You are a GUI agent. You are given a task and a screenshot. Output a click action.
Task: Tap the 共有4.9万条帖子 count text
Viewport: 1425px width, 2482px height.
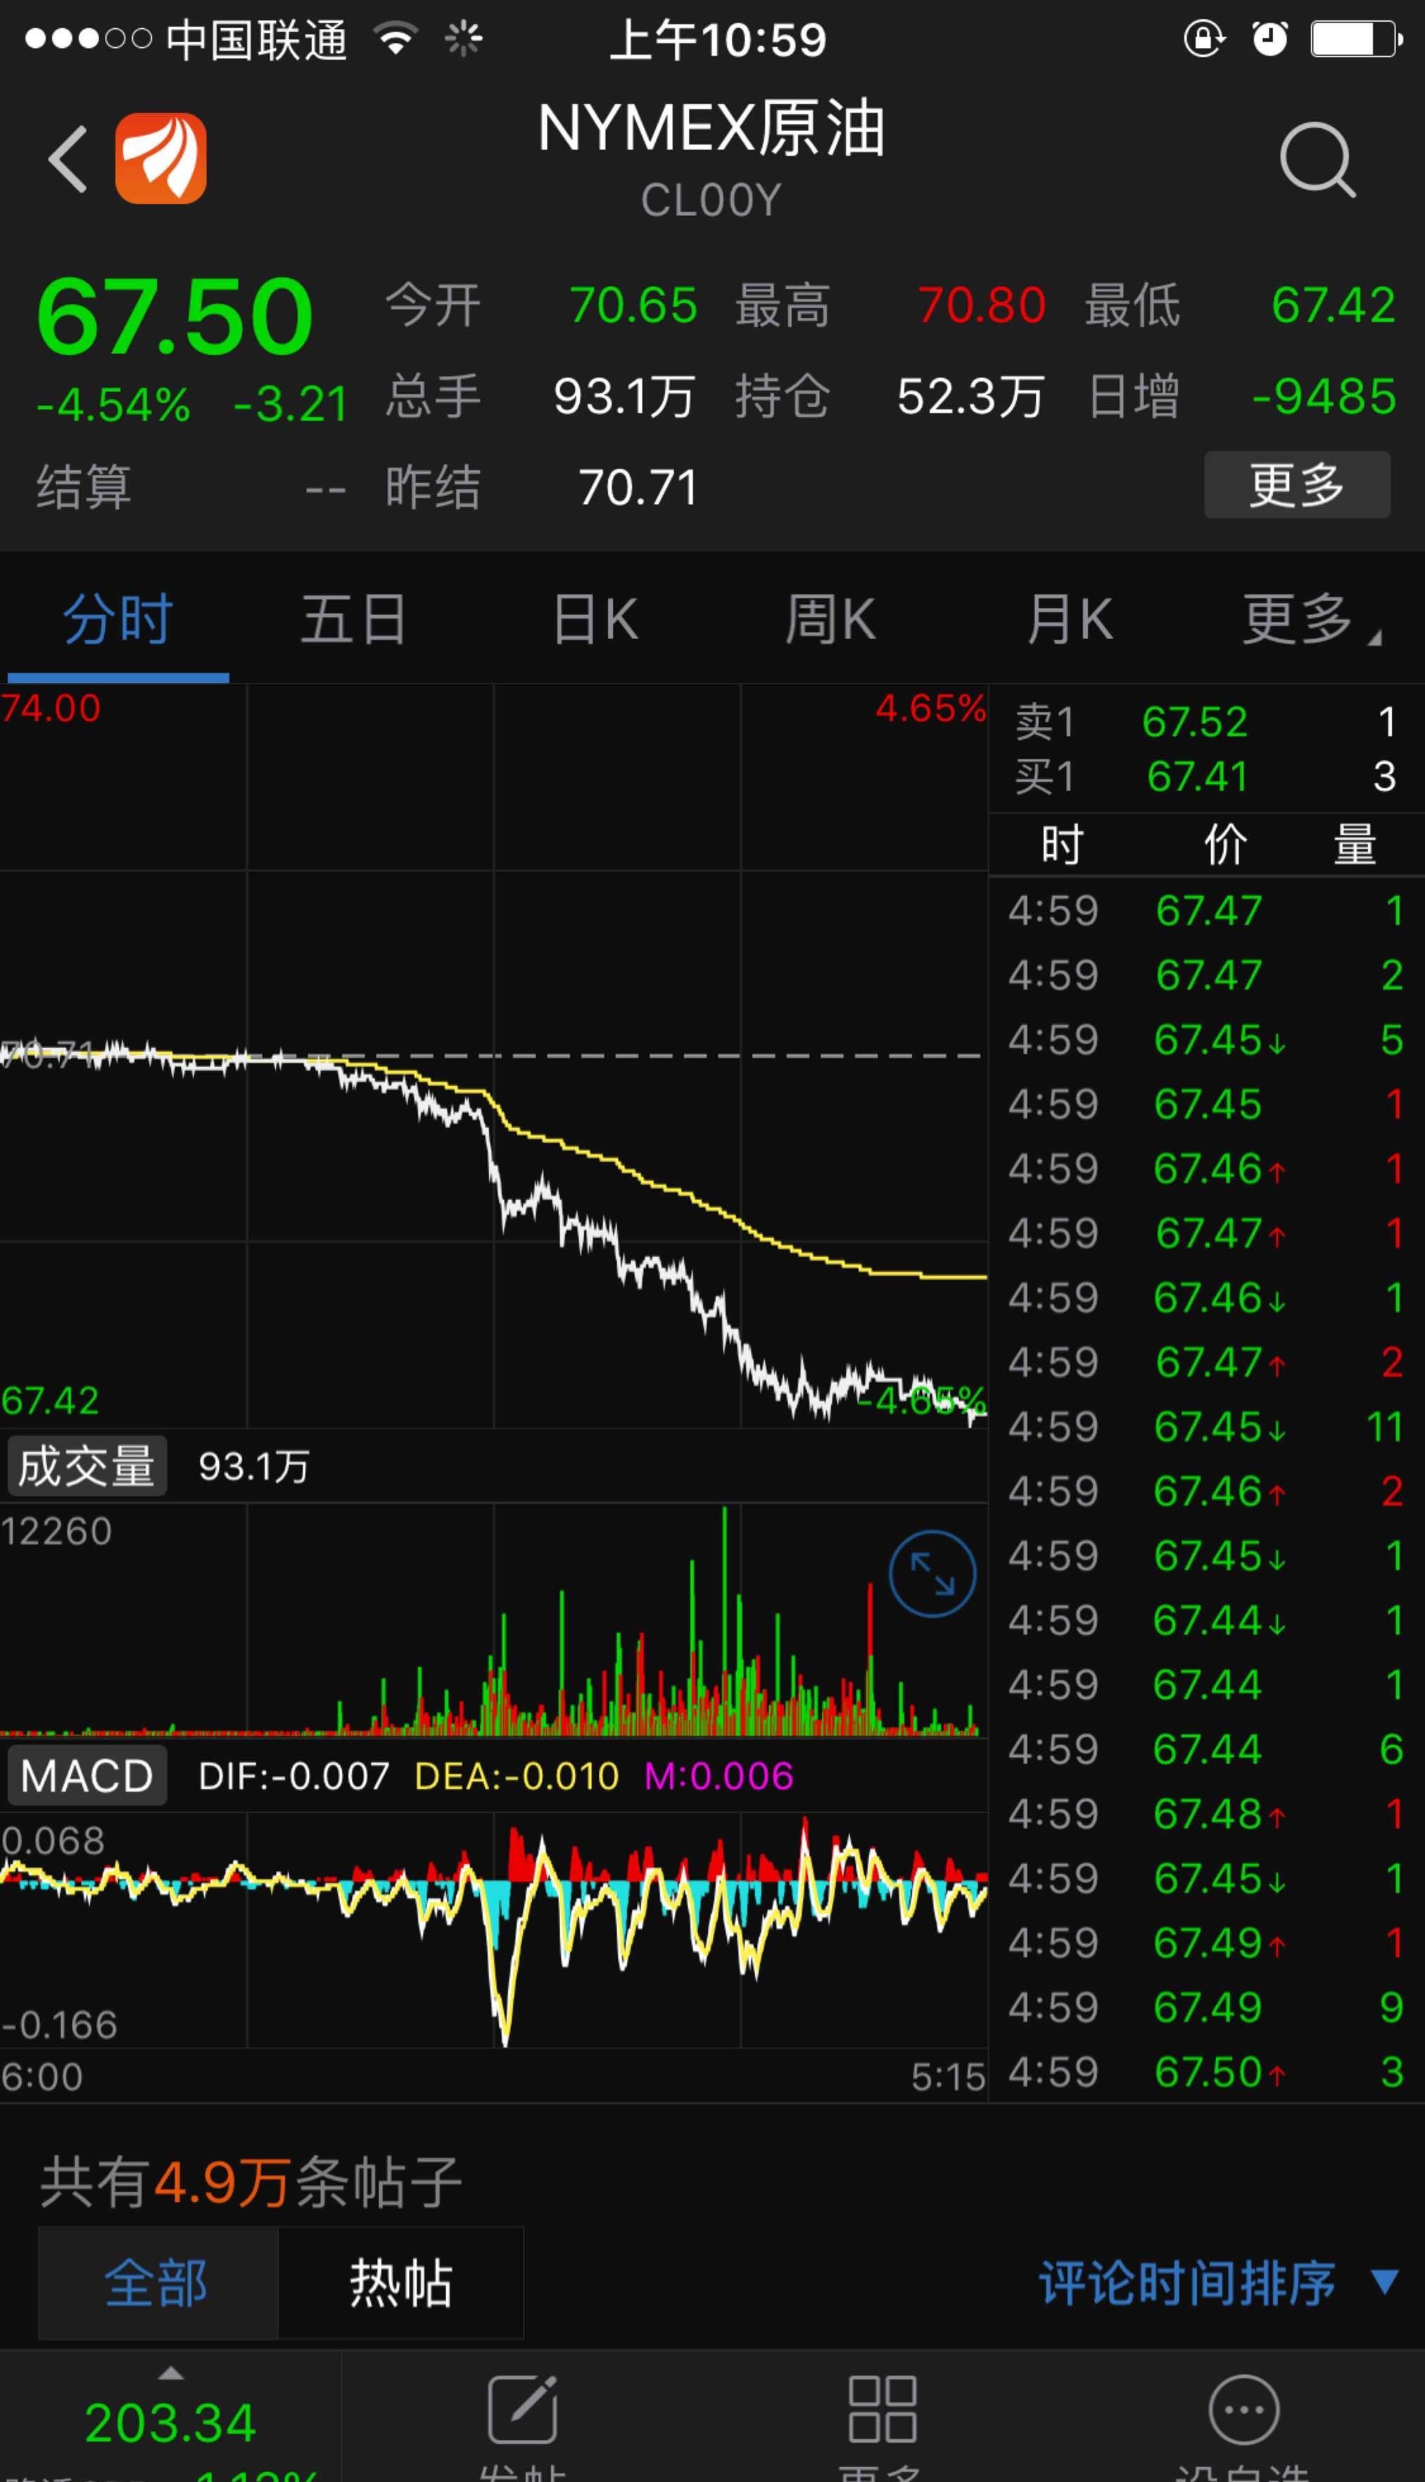point(251,2181)
